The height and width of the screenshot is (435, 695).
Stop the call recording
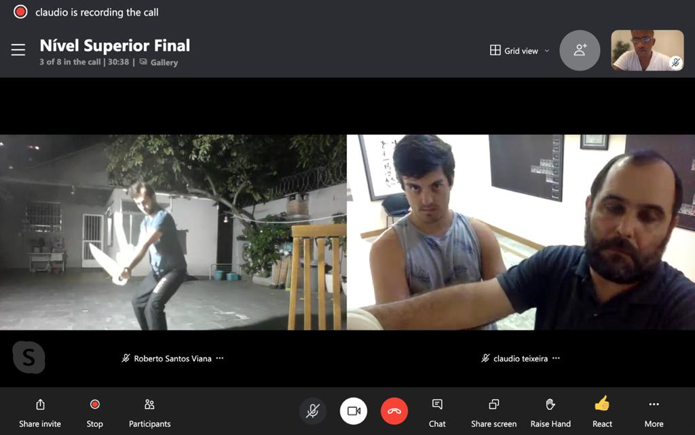pyautogui.click(x=95, y=413)
